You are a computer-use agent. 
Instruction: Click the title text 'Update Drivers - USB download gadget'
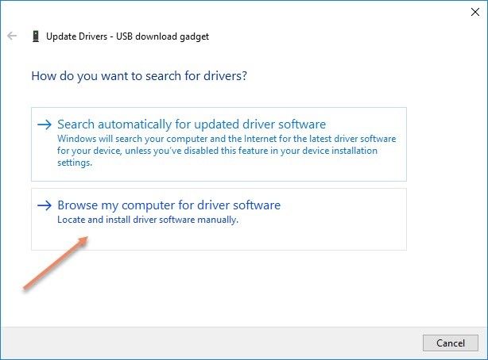tap(128, 36)
